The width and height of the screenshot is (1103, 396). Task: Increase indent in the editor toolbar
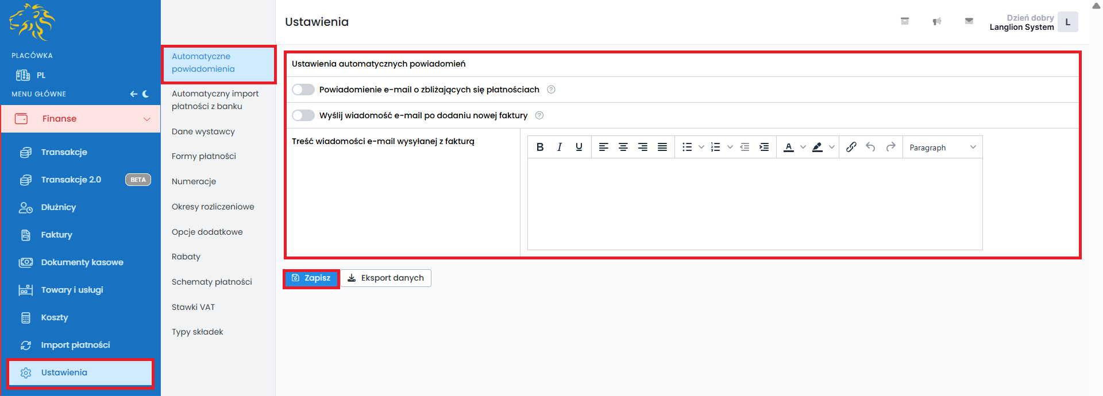click(x=764, y=147)
